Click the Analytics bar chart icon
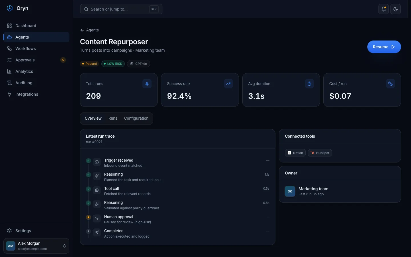Image resolution: width=411 pixels, height=257 pixels. pyautogui.click(x=9, y=71)
